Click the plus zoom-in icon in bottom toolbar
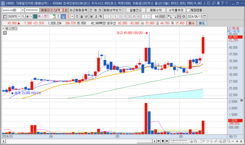The width and height of the screenshot is (245, 145). pos(237,141)
